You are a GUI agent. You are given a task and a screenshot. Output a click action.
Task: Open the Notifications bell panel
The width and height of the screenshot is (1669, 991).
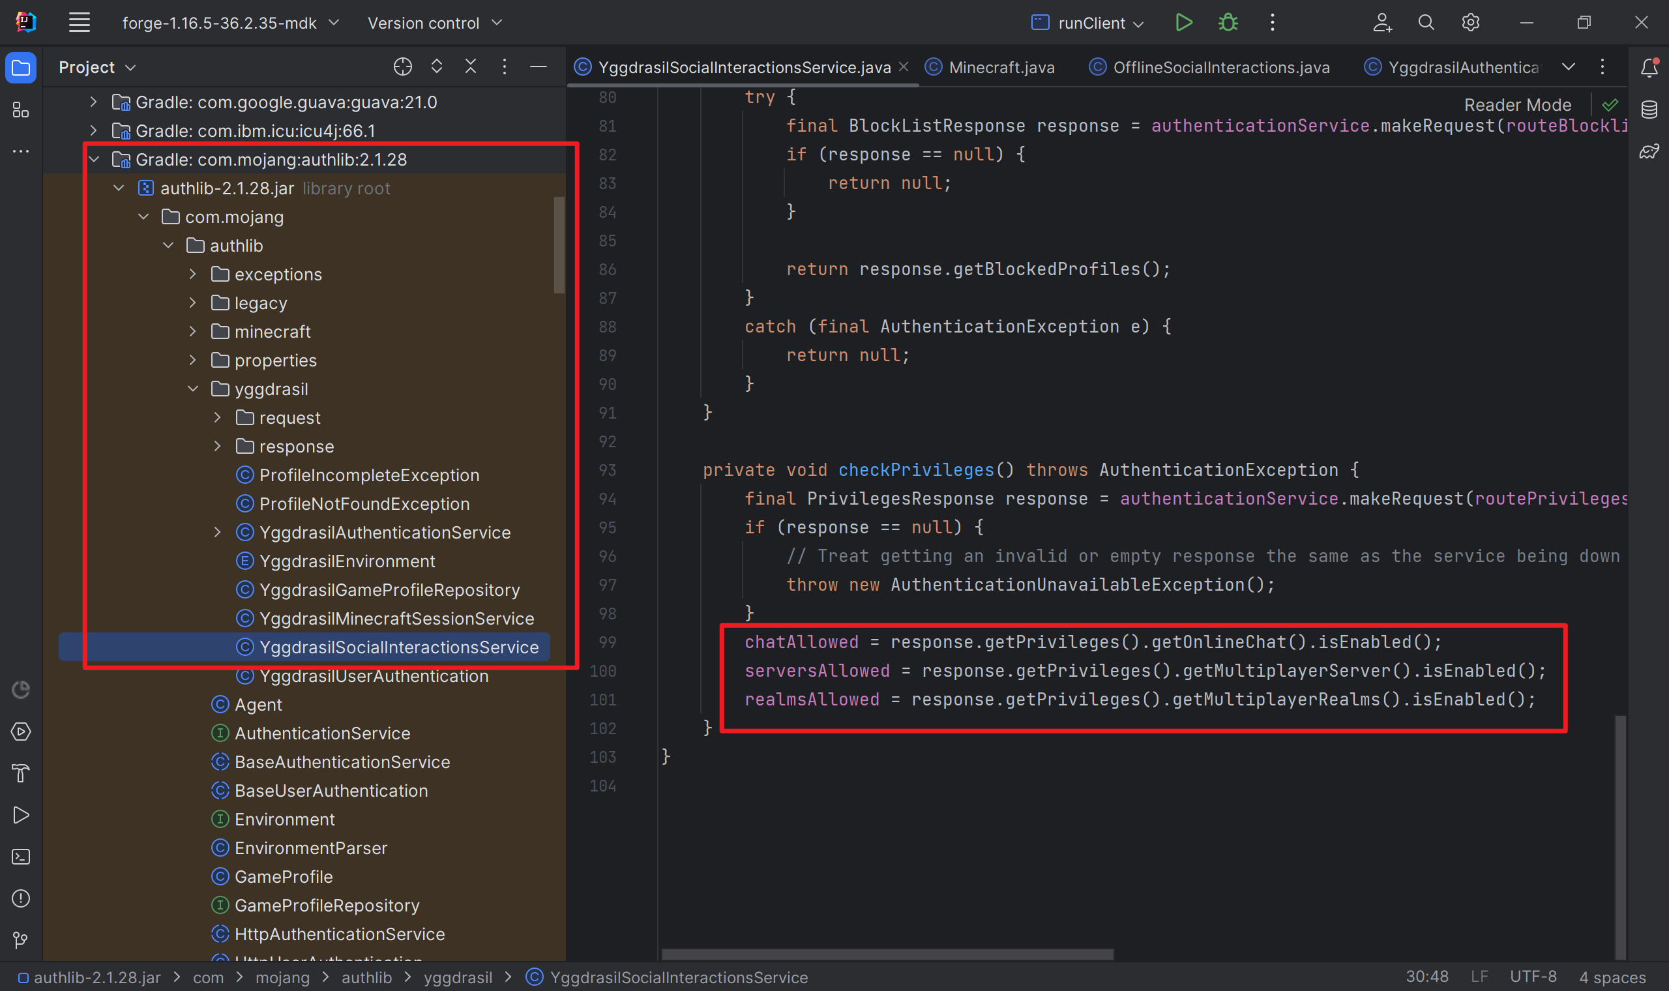pos(1649,67)
